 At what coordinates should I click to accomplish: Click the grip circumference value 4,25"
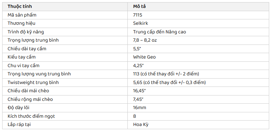(x=138, y=66)
